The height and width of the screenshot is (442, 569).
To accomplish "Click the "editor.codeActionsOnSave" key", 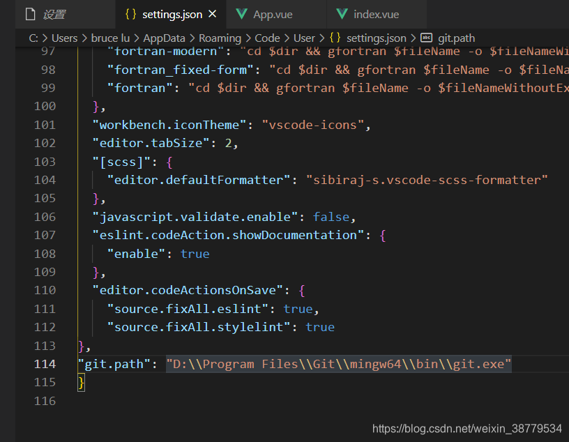I will click(188, 290).
